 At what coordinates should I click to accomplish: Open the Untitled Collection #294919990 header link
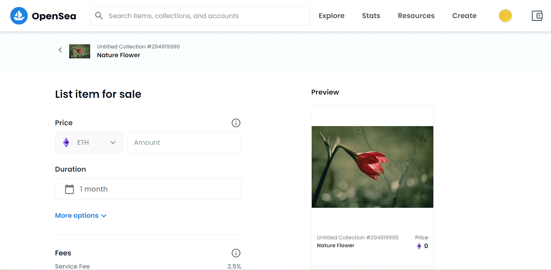coord(138,46)
